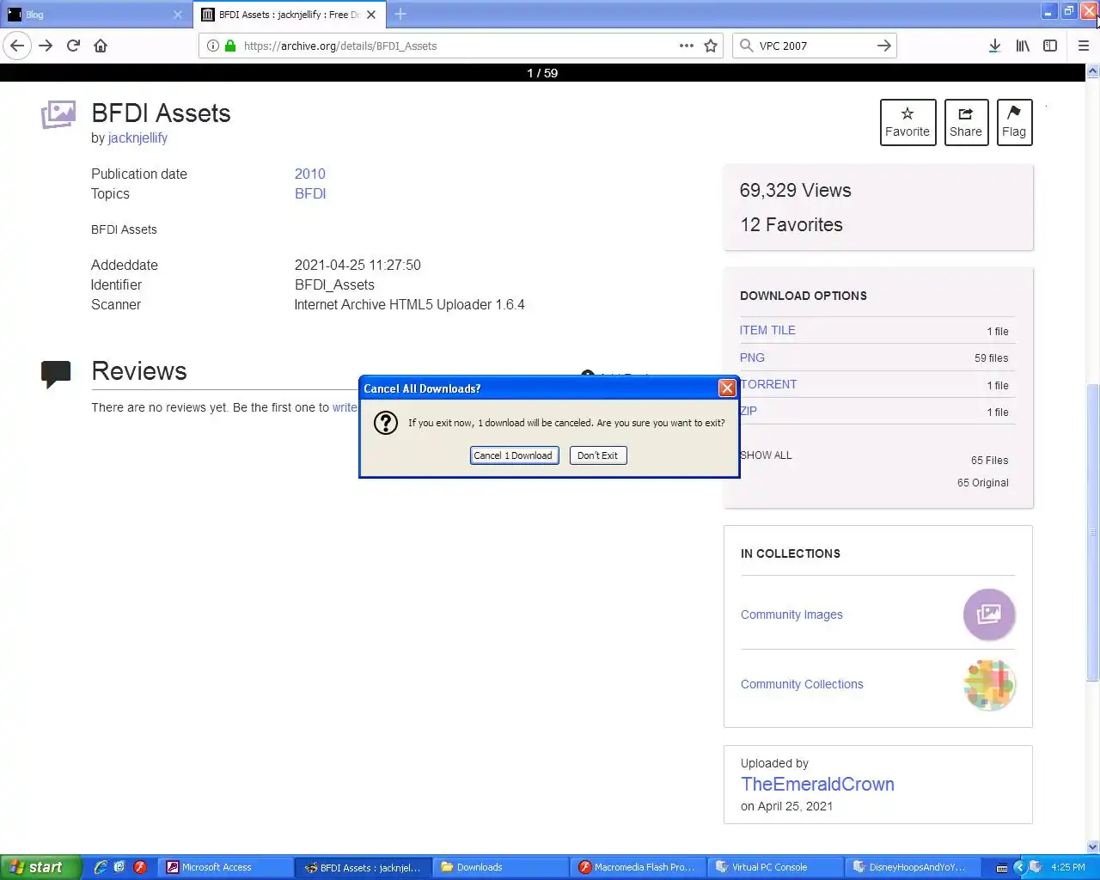1100x880 pixels.
Task: Flag this item
Action: click(1014, 122)
